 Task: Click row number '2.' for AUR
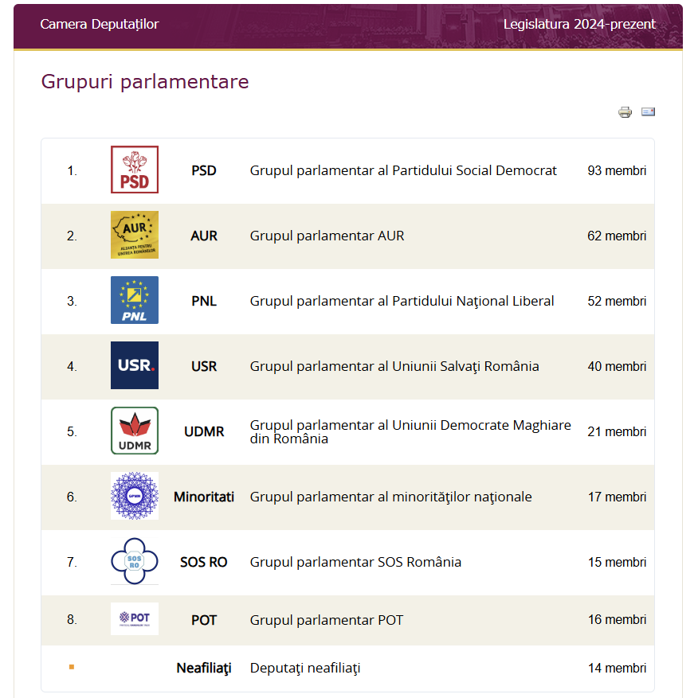point(72,236)
